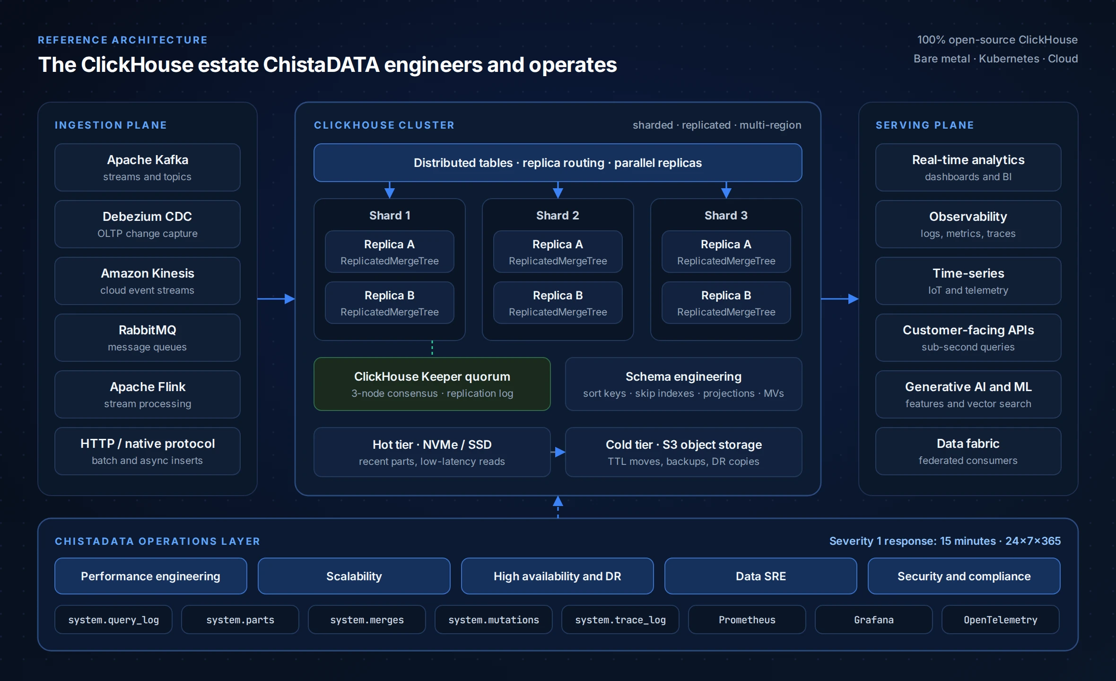Click the CHISTADATA OPERATIONS LAYER heading
The height and width of the screenshot is (681, 1116).
click(157, 541)
